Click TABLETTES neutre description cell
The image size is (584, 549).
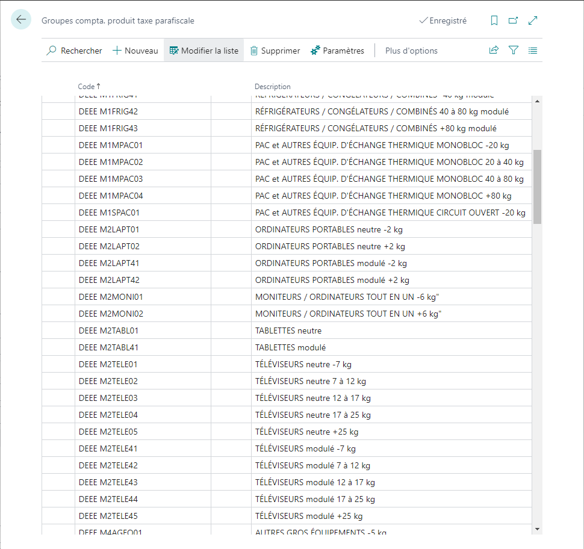click(x=391, y=330)
